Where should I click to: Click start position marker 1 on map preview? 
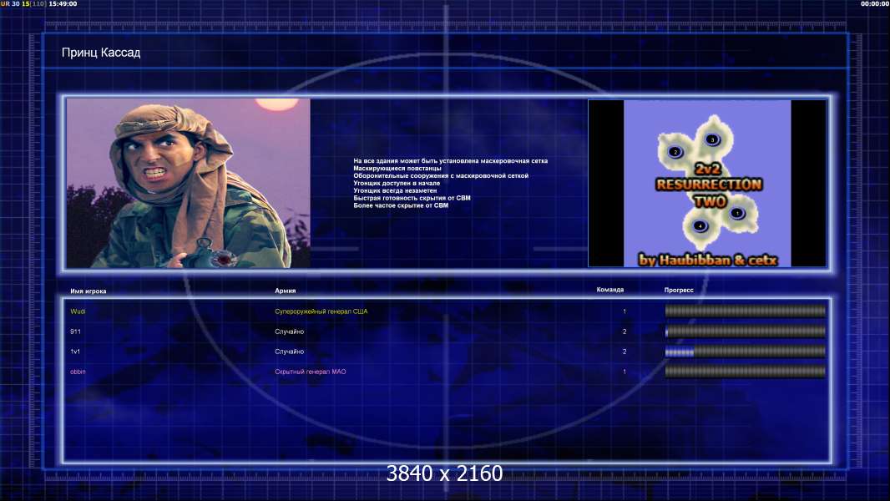click(736, 213)
